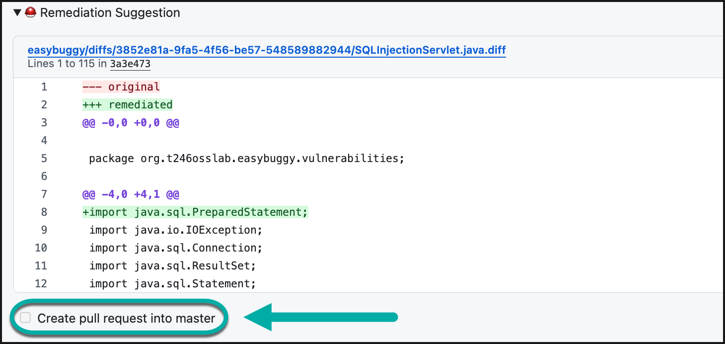Click the '--- original' removed line

(121, 87)
